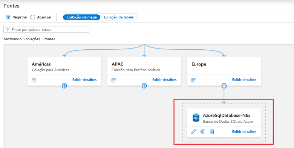294x148 pixels.
Task: Click the Registrar source button
Action: point(17,17)
